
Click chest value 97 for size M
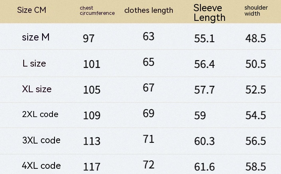(x=89, y=38)
